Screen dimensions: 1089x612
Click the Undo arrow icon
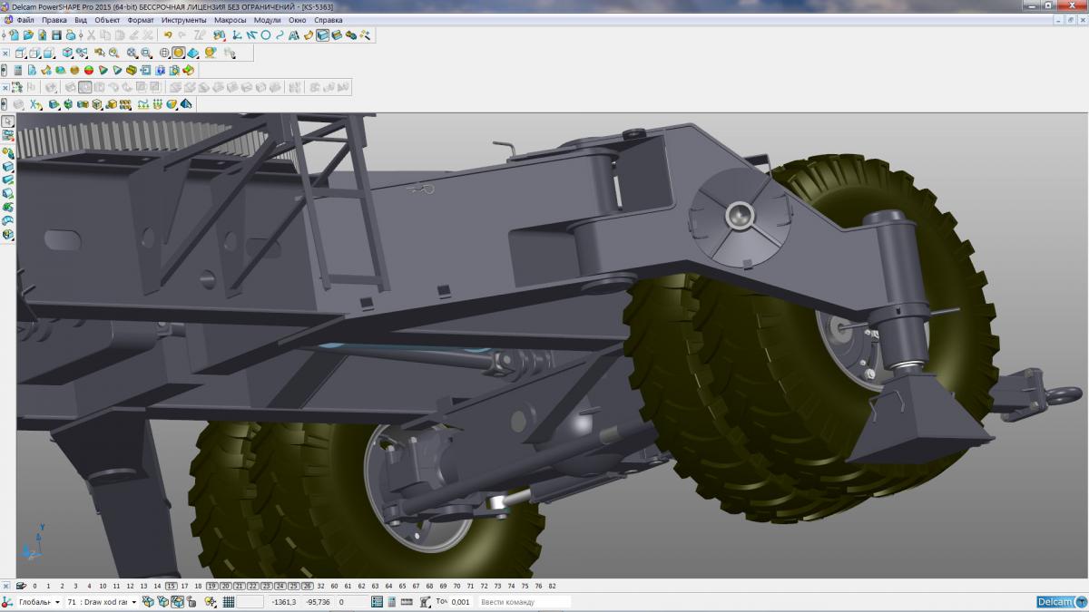point(168,35)
